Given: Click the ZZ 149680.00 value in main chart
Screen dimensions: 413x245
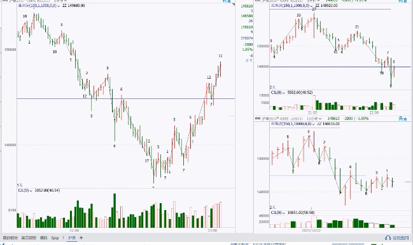Looking at the screenshot, I should pyautogui.click(x=74, y=6).
